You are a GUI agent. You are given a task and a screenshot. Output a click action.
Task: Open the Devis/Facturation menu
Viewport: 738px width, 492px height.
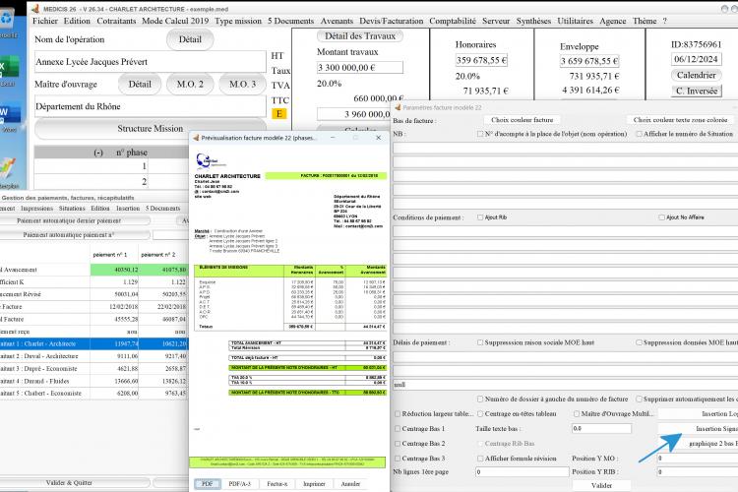[391, 21]
